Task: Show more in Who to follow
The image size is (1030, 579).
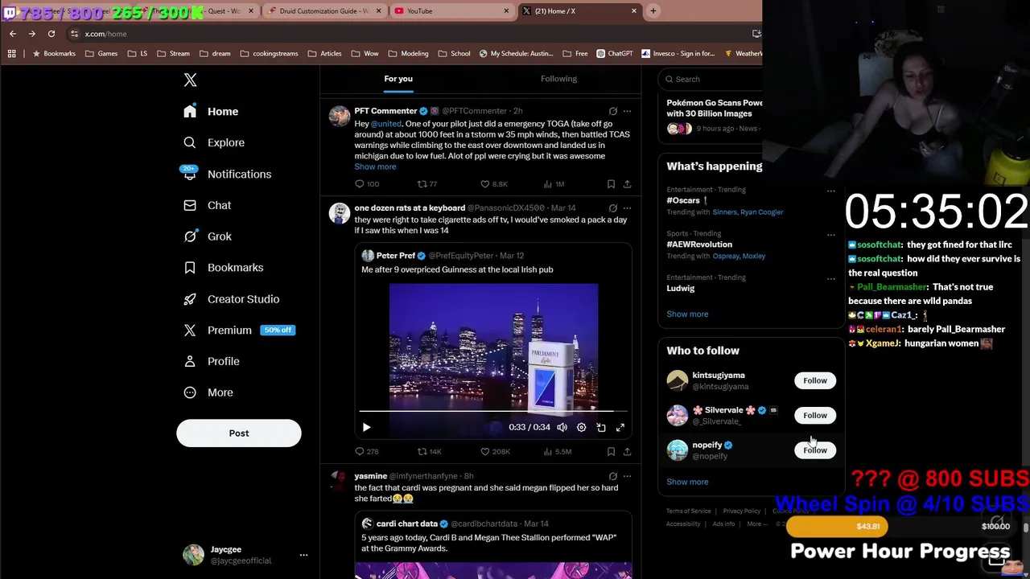Action: coord(687,482)
